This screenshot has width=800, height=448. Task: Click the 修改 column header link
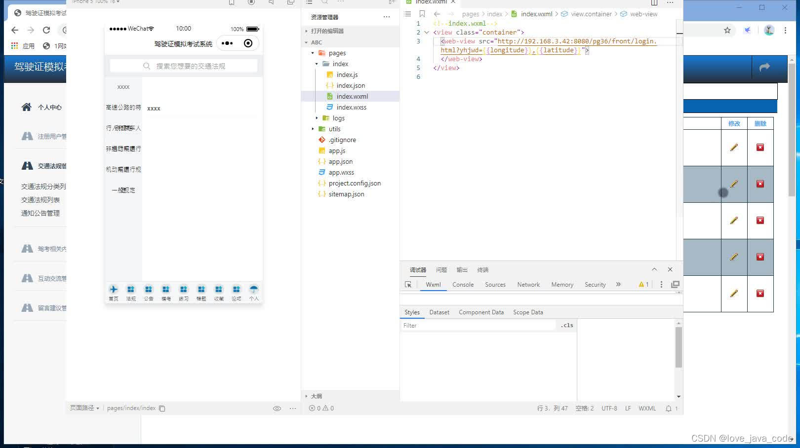point(734,124)
